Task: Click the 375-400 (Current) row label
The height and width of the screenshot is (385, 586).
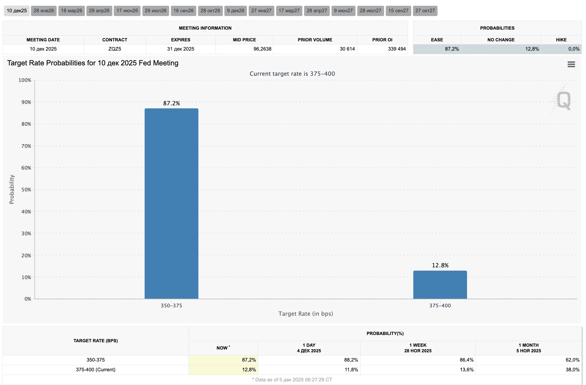Action: click(95, 370)
